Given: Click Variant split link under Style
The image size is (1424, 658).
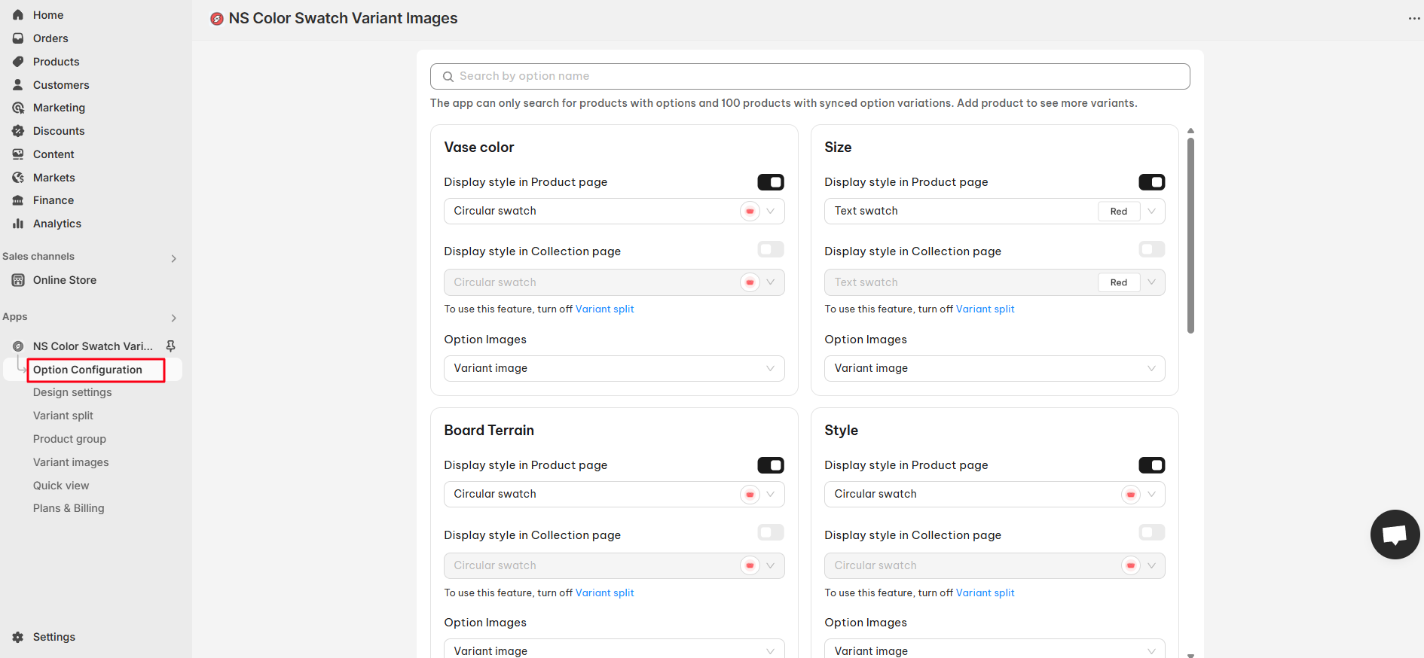Looking at the screenshot, I should tap(985, 593).
